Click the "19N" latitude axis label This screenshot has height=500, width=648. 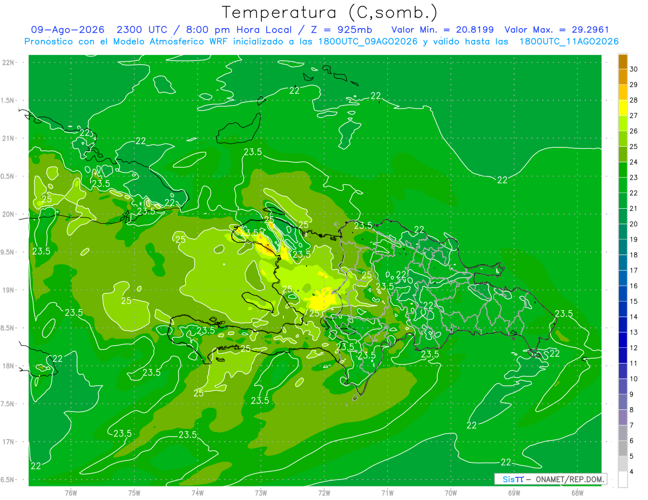(x=8, y=290)
